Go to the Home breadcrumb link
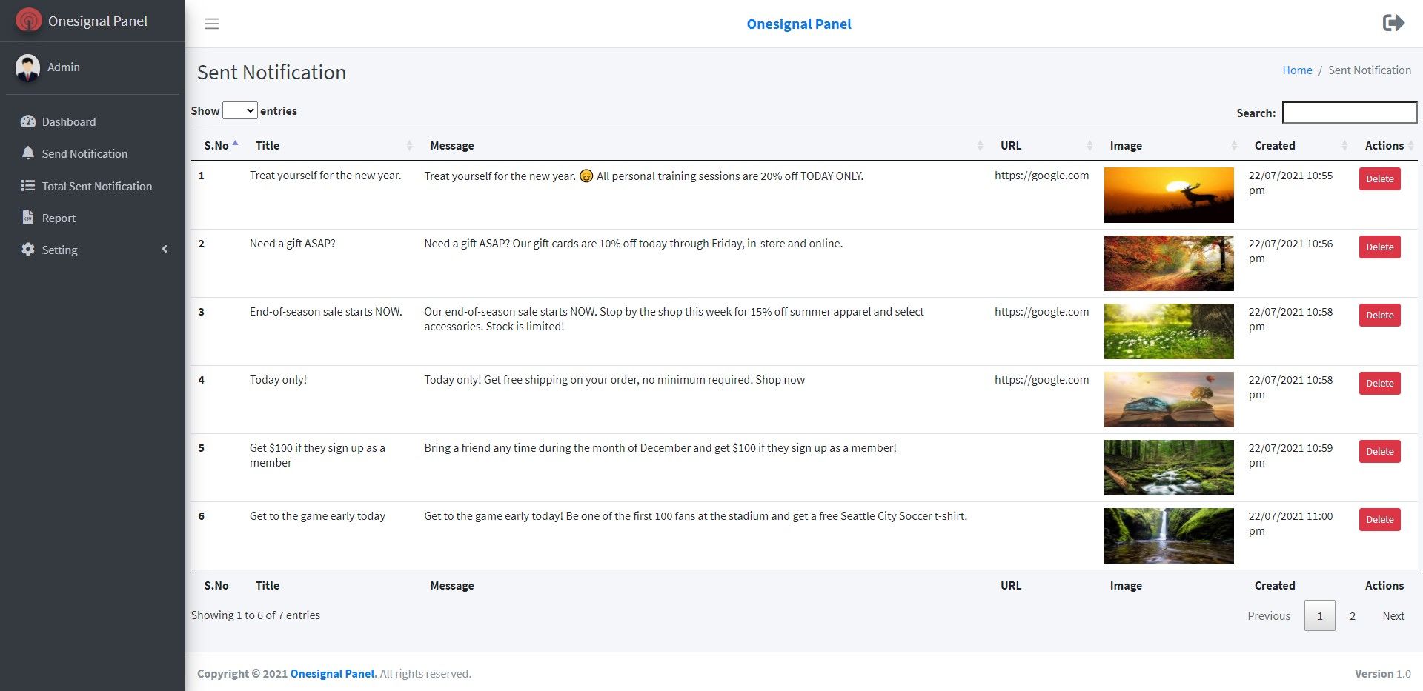 point(1297,70)
